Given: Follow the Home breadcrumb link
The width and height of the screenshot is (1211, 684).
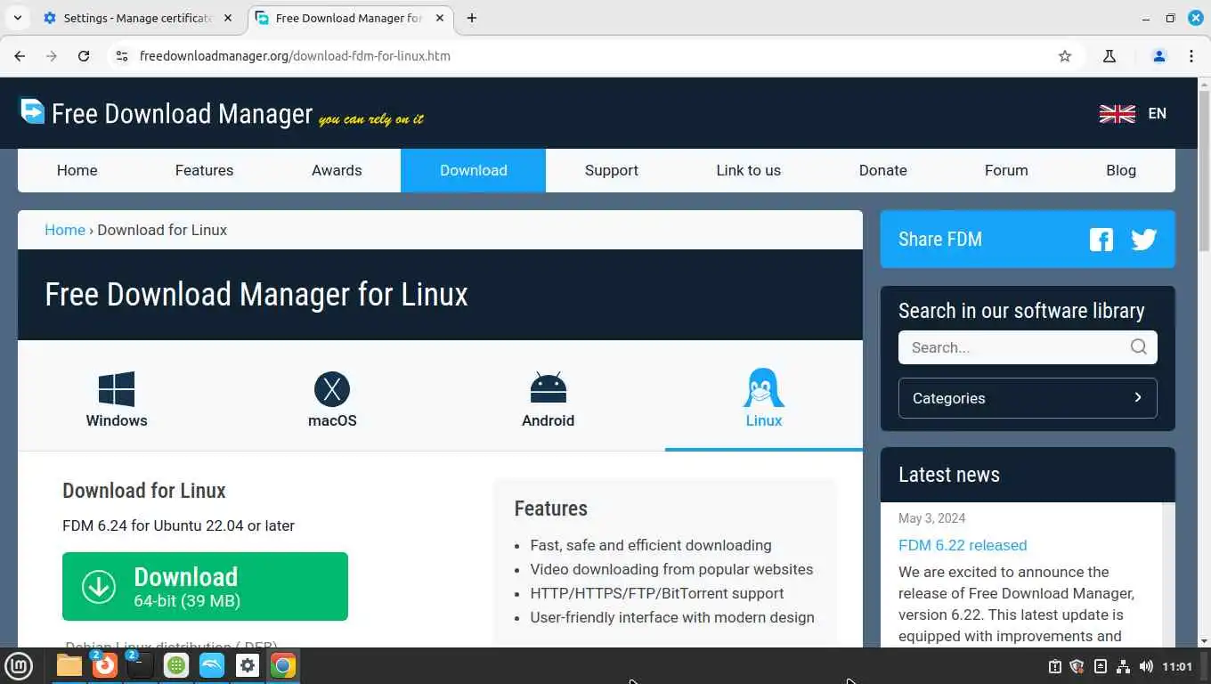Looking at the screenshot, I should point(65,230).
